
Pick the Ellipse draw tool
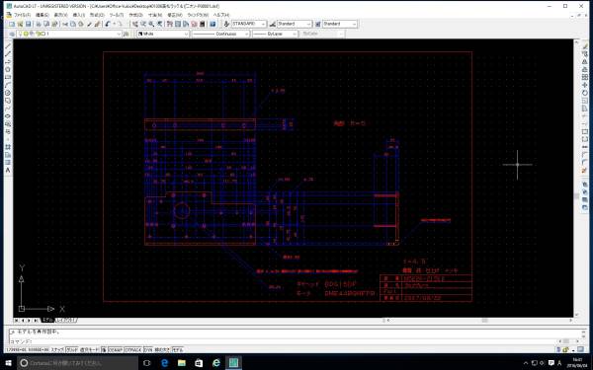pos(8,115)
